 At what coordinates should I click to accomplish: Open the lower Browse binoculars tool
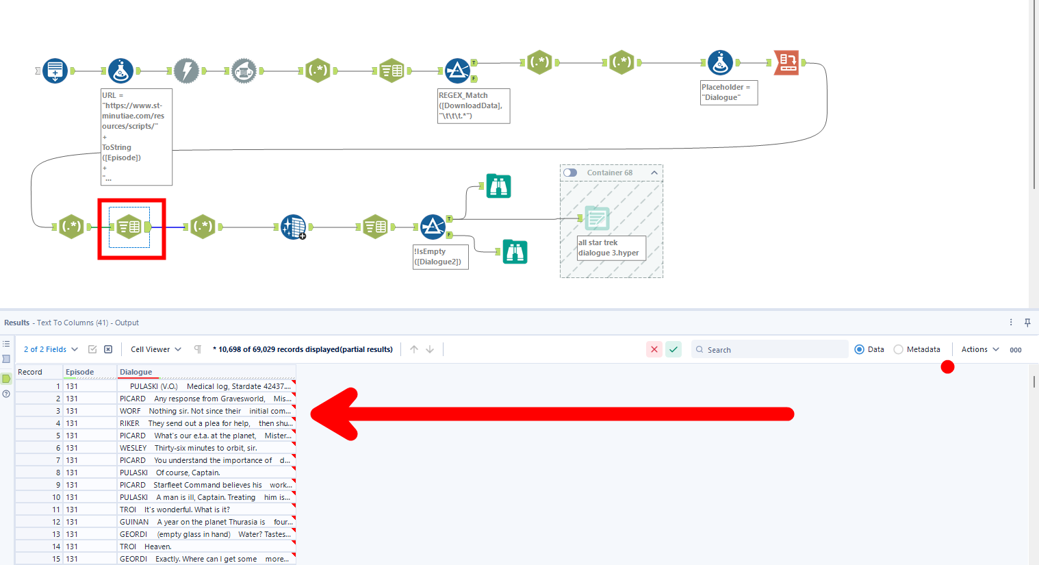coord(515,252)
